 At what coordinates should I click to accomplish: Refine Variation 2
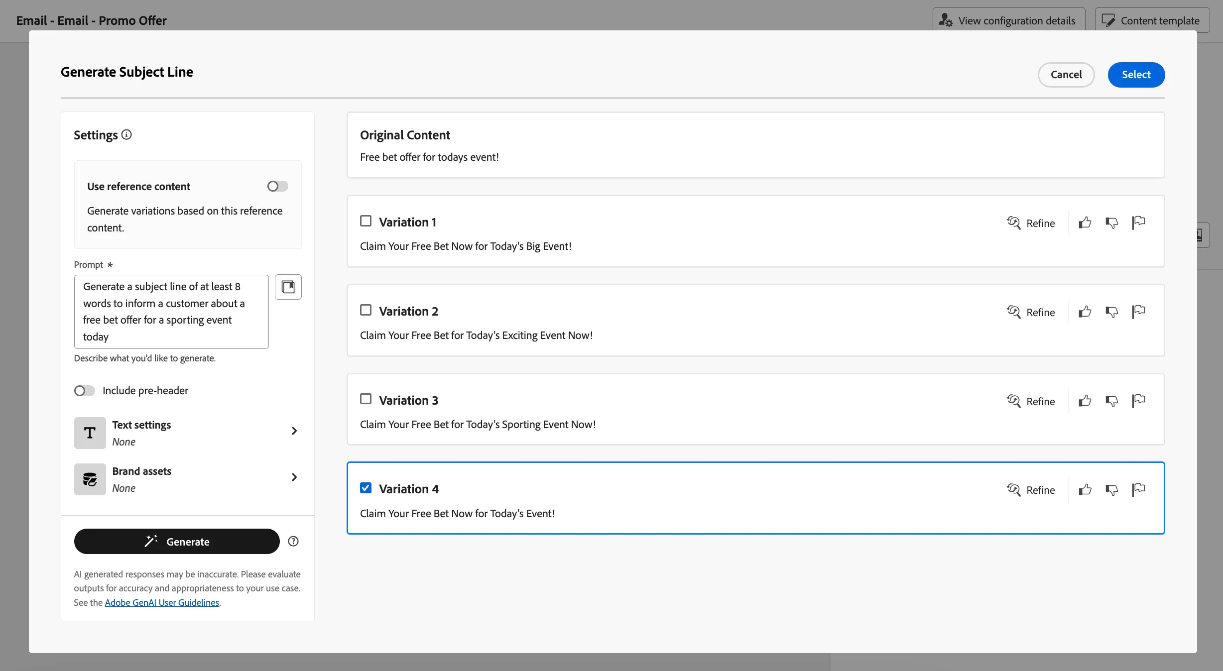[x=1030, y=312]
